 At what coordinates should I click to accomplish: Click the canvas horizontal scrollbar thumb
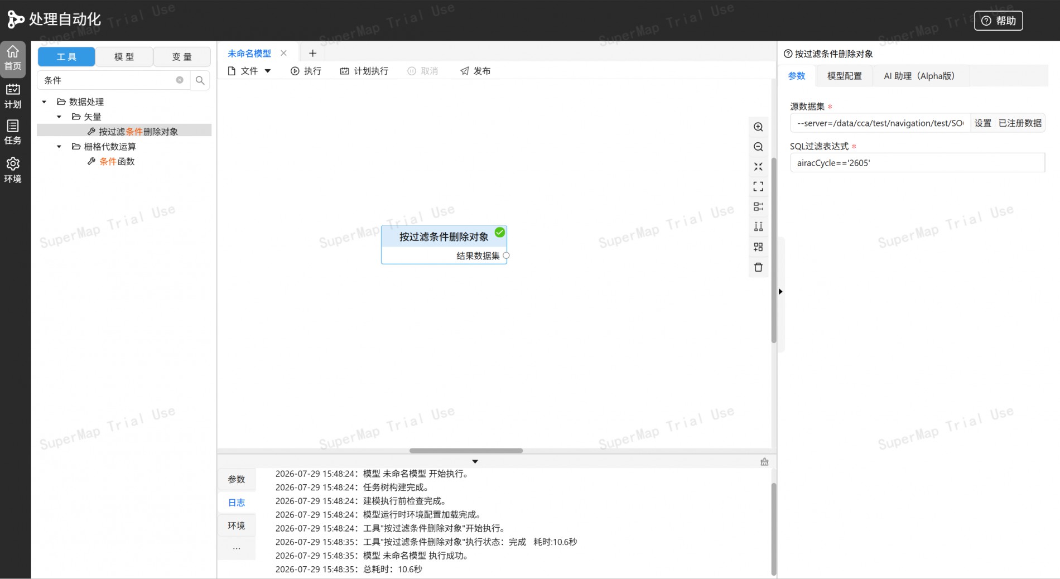tap(466, 451)
